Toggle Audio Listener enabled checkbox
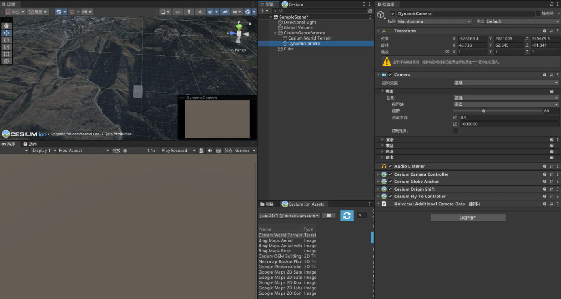Viewport: 561px width, 299px height. coord(390,166)
